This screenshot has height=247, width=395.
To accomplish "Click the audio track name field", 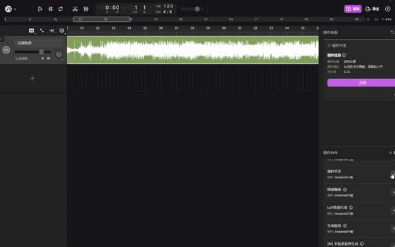I will coord(39,43).
